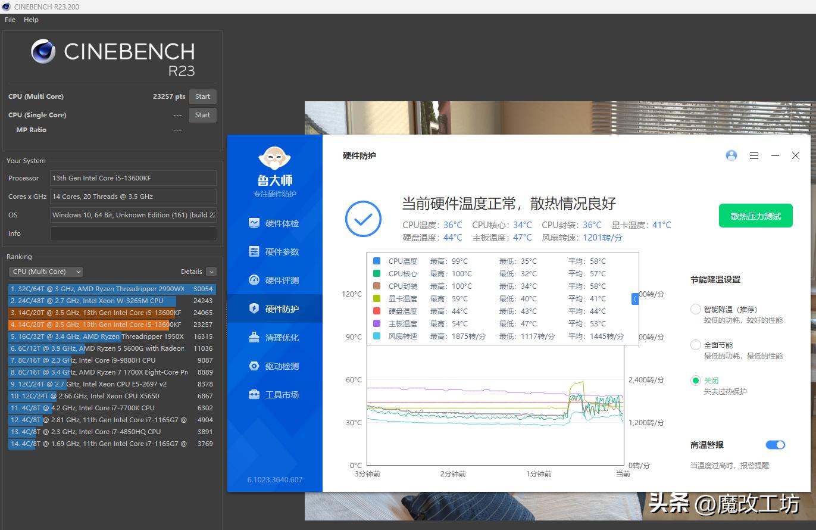The image size is (816, 530).
Task: Open the File menu in Cinebench
Action: coord(10,20)
